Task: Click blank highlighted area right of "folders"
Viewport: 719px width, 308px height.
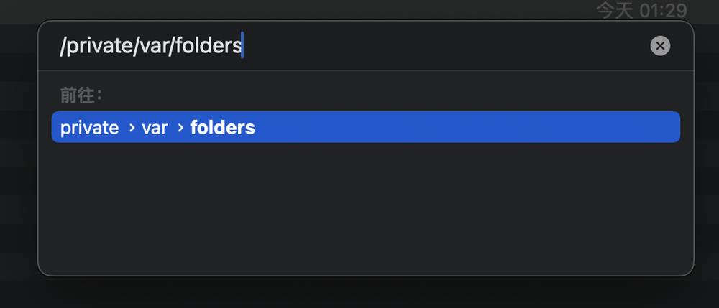Action: pos(468,127)
